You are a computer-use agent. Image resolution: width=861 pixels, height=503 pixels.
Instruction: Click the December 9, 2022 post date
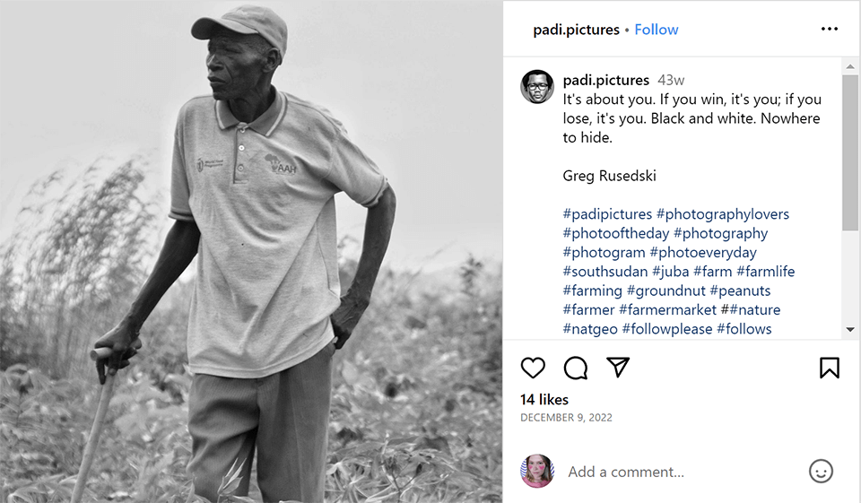566,418
